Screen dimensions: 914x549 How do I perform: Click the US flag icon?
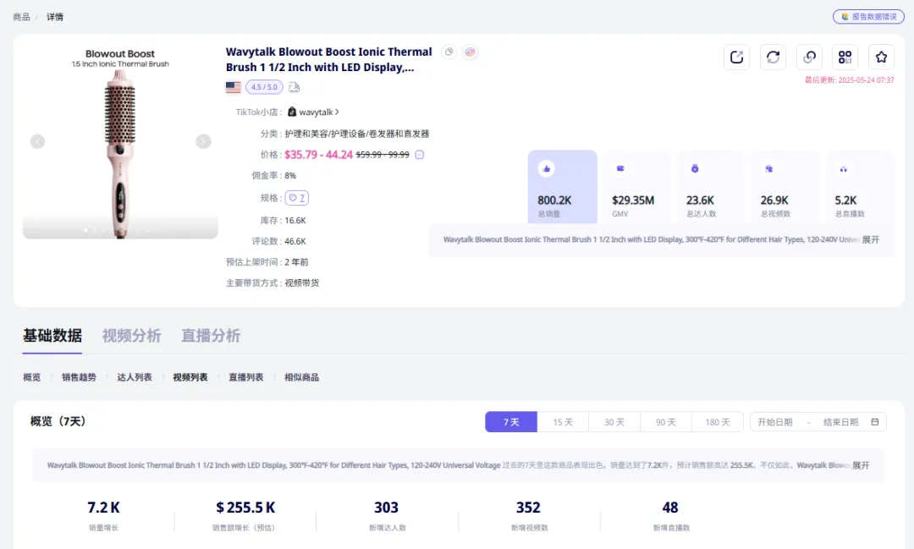234,87
